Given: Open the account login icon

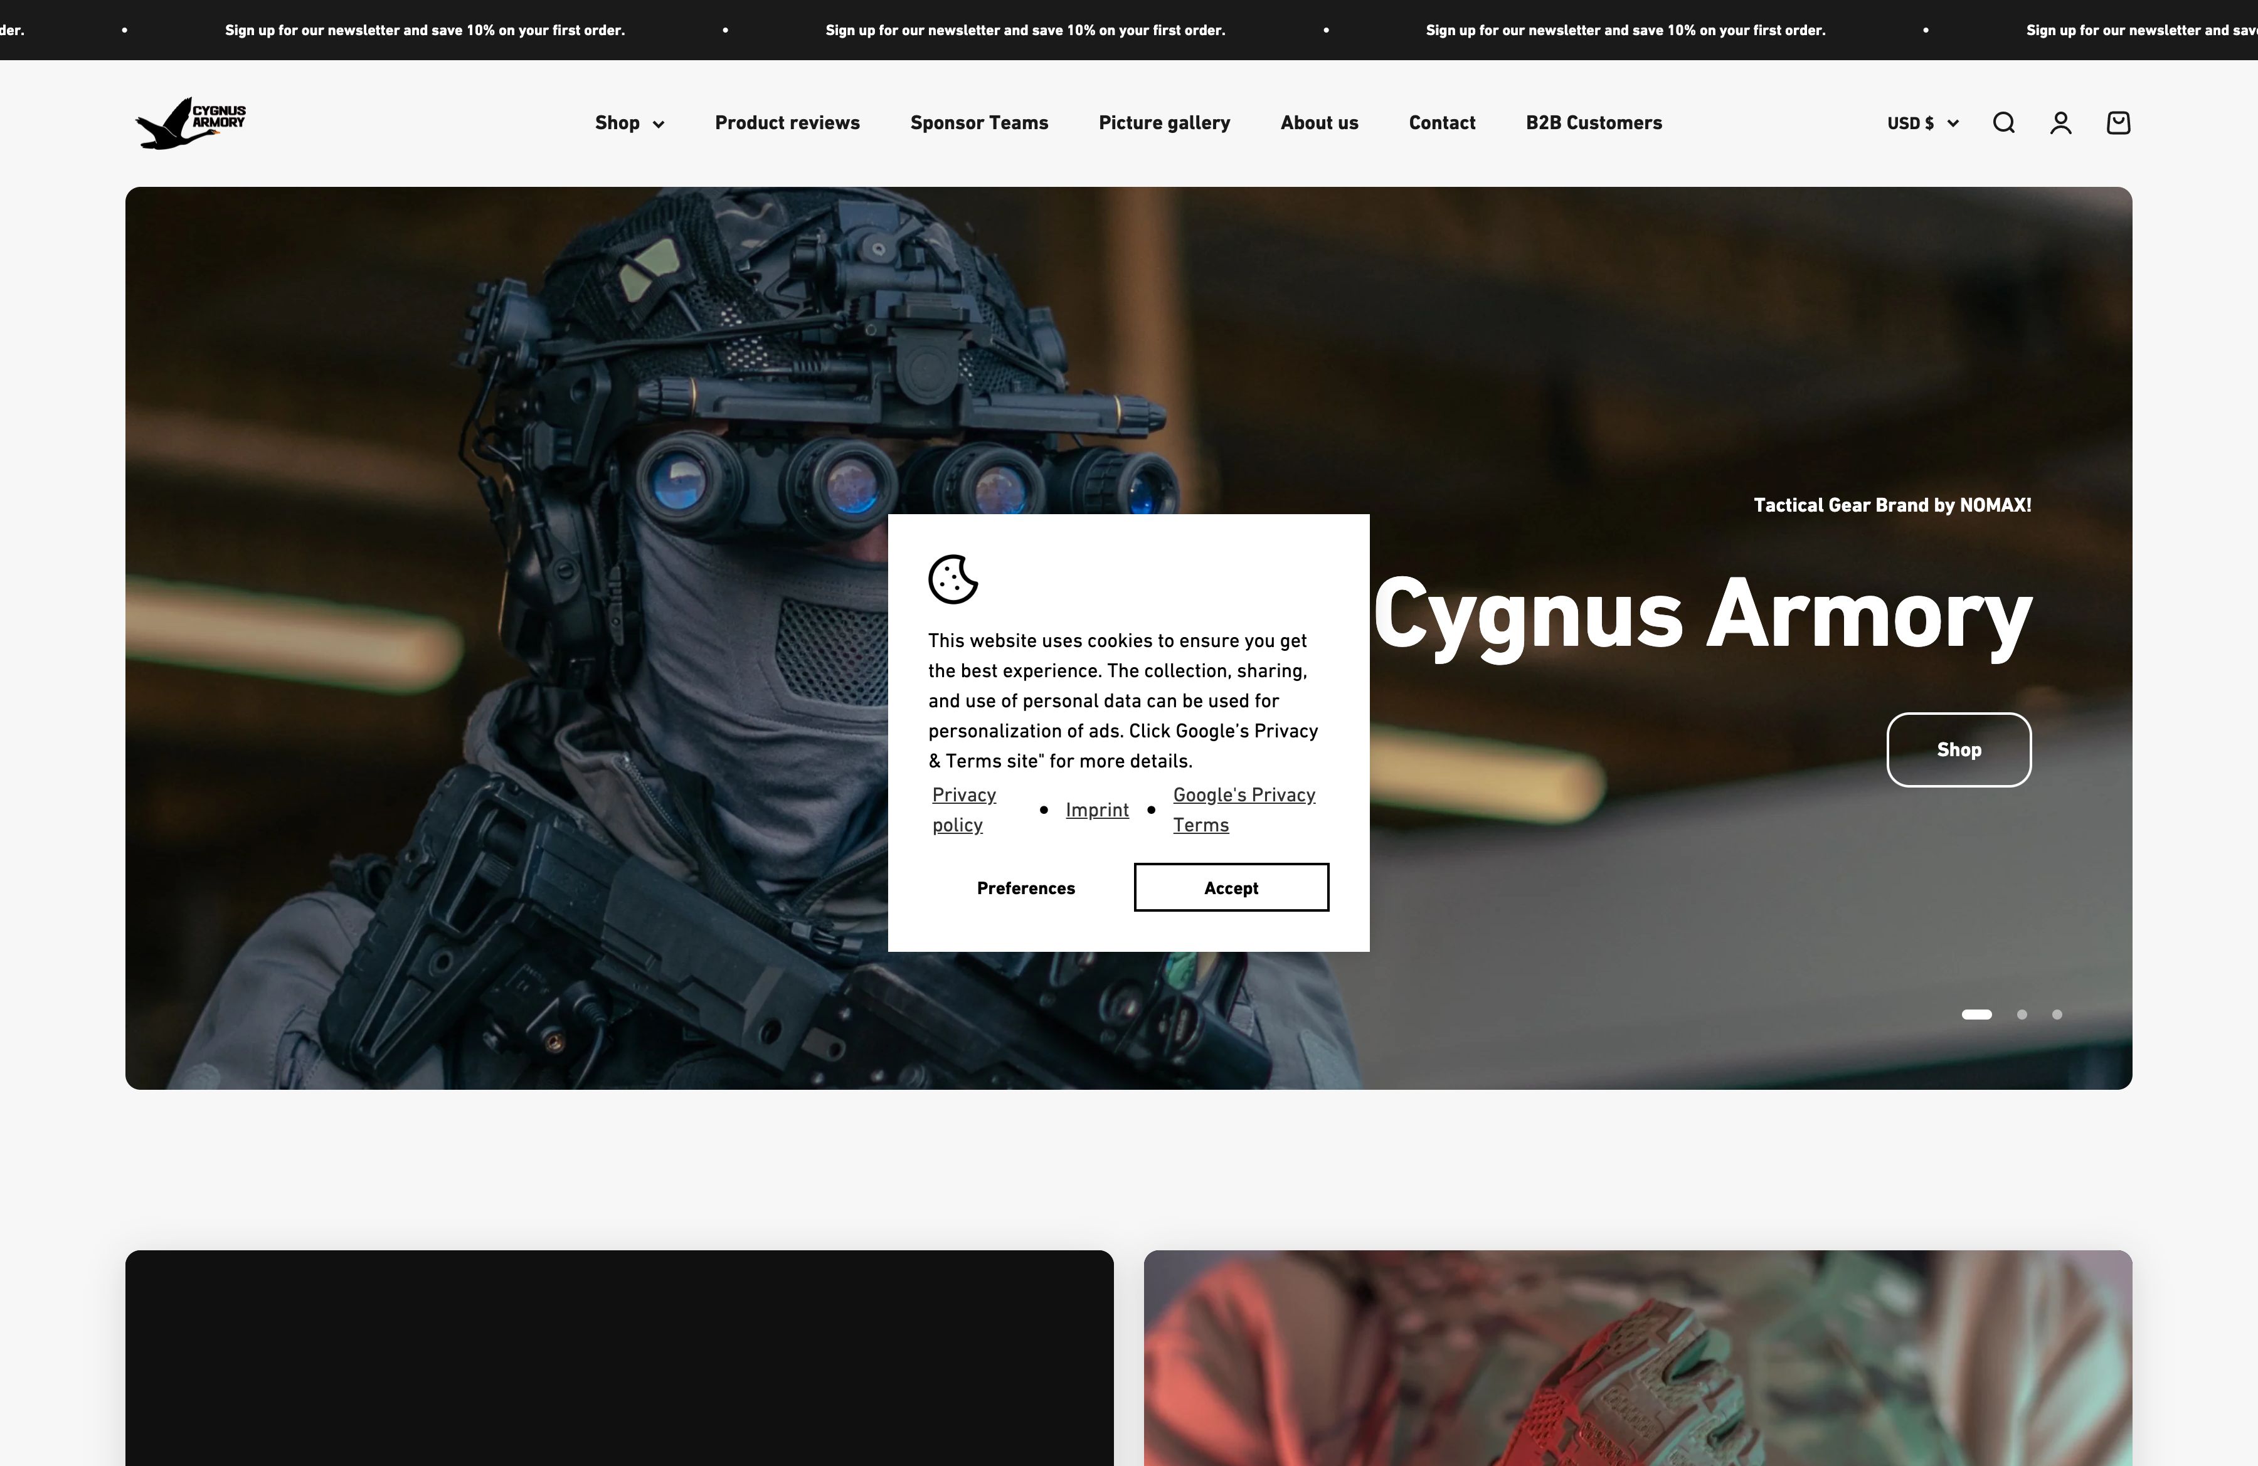Looking at the screenshot, I should pyautogui.click(x=2060, y=122).
